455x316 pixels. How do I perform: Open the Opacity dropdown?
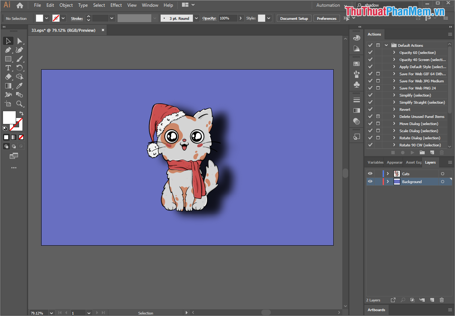(240, 18)
